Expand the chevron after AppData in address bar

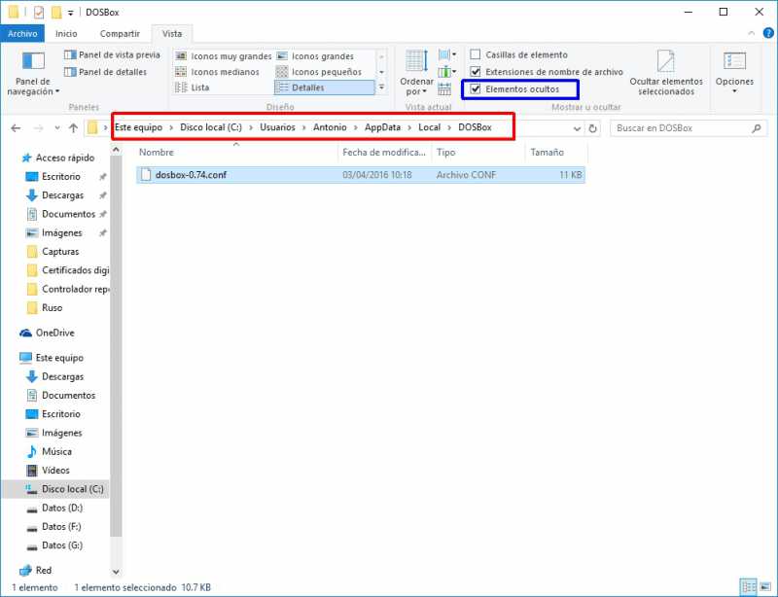click(x=409, y=127)
